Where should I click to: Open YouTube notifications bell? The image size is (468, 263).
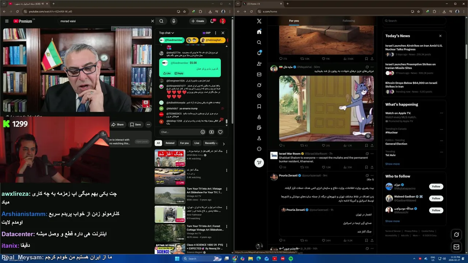212,21
